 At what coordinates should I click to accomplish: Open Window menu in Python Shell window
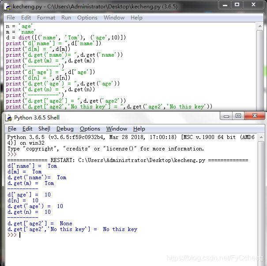click(117, 129)
